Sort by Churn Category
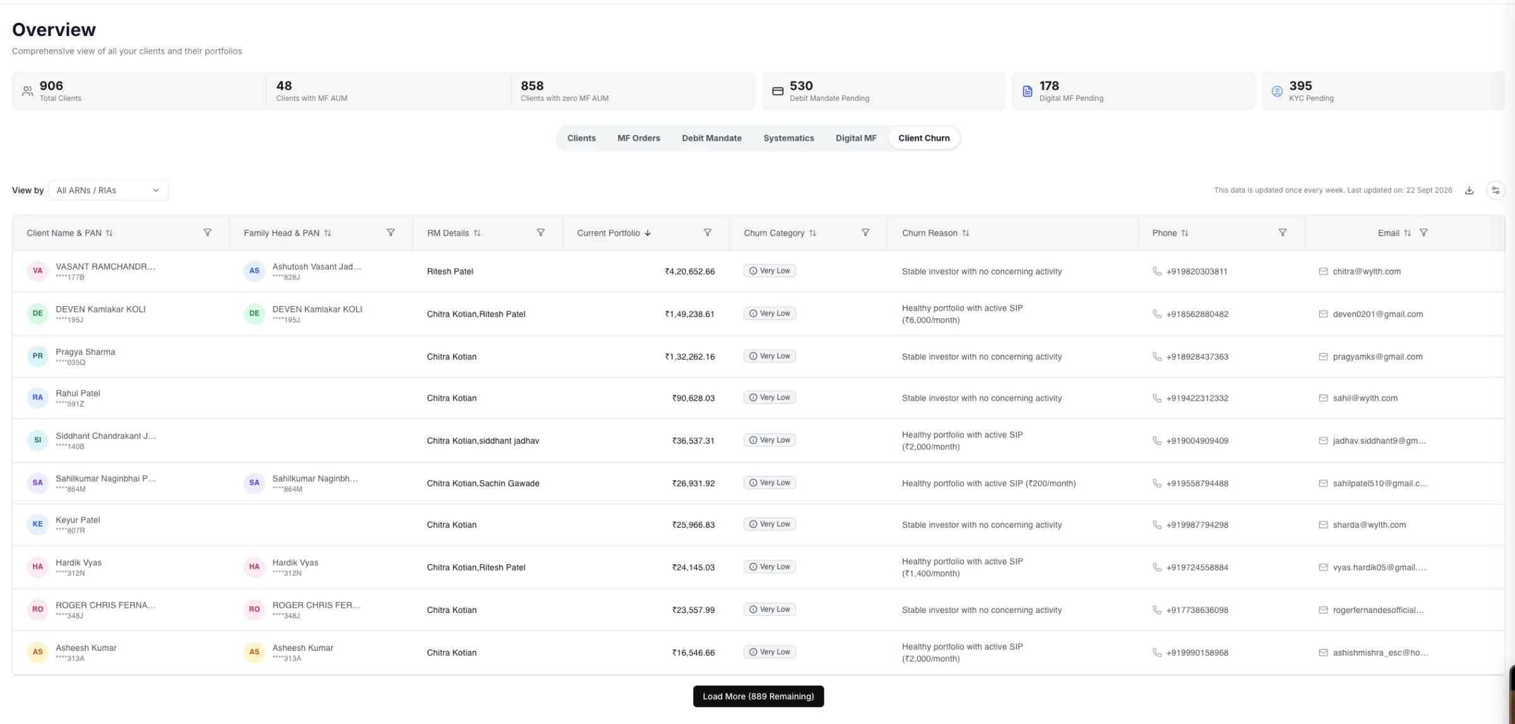Viewport: 1515px width, 724px height. 812,233
